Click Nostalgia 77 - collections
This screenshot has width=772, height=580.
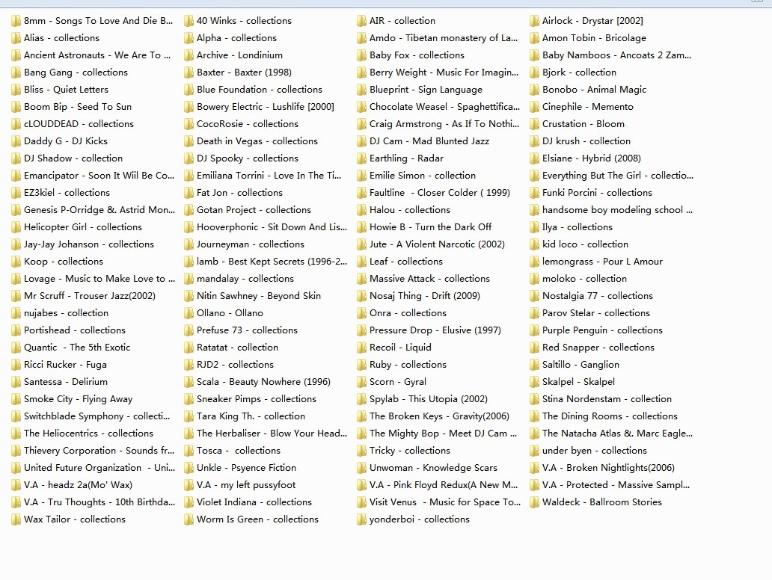point(598,296)
